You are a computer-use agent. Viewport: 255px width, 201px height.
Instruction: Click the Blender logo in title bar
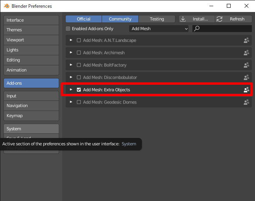click(7, 6)
